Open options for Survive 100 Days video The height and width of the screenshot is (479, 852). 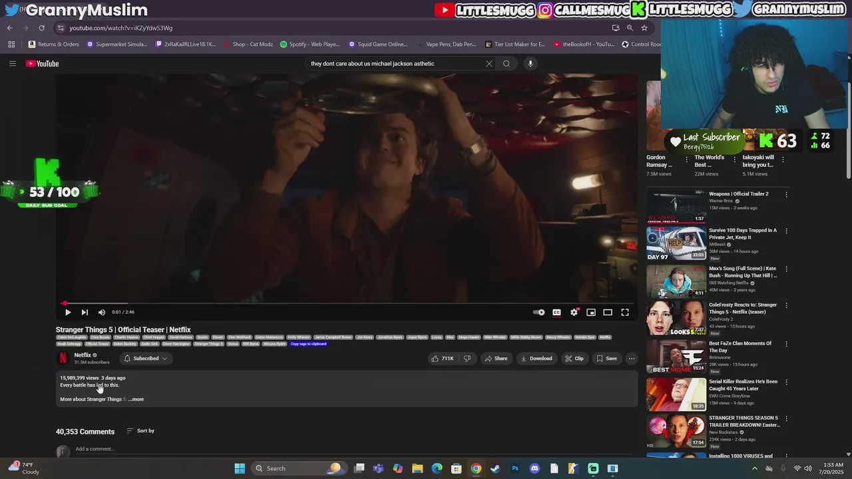click(786, 231)
